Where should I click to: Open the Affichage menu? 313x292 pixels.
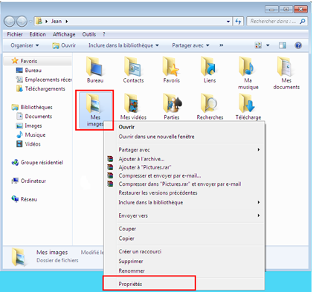pos(64,34)
